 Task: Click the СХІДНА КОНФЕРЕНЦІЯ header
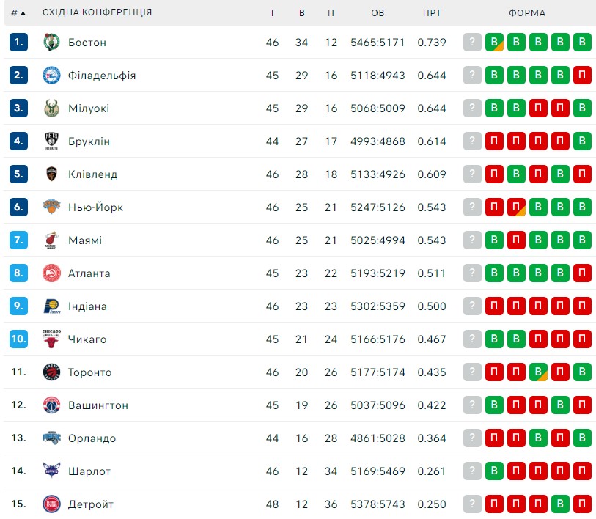97,12
